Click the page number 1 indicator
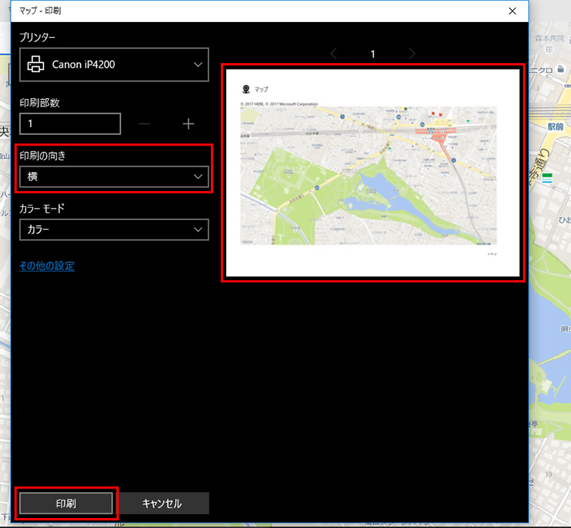 coord(372,54)
